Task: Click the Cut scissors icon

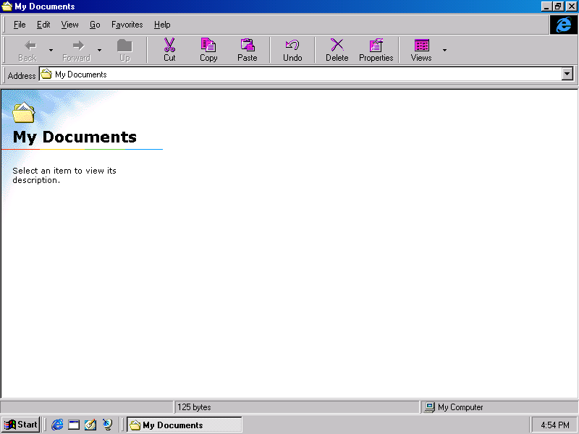Action: 169,45
